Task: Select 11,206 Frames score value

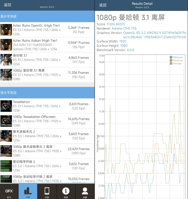Action: 79,73
